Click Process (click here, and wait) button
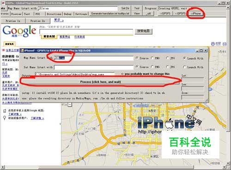This screenshot has height=170, width=231. coord(100,82)
